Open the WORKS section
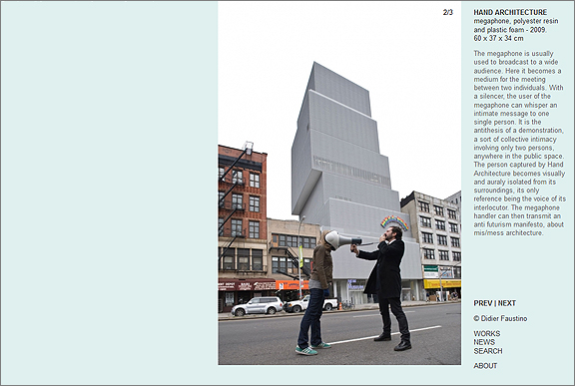 tap(486, 333)
